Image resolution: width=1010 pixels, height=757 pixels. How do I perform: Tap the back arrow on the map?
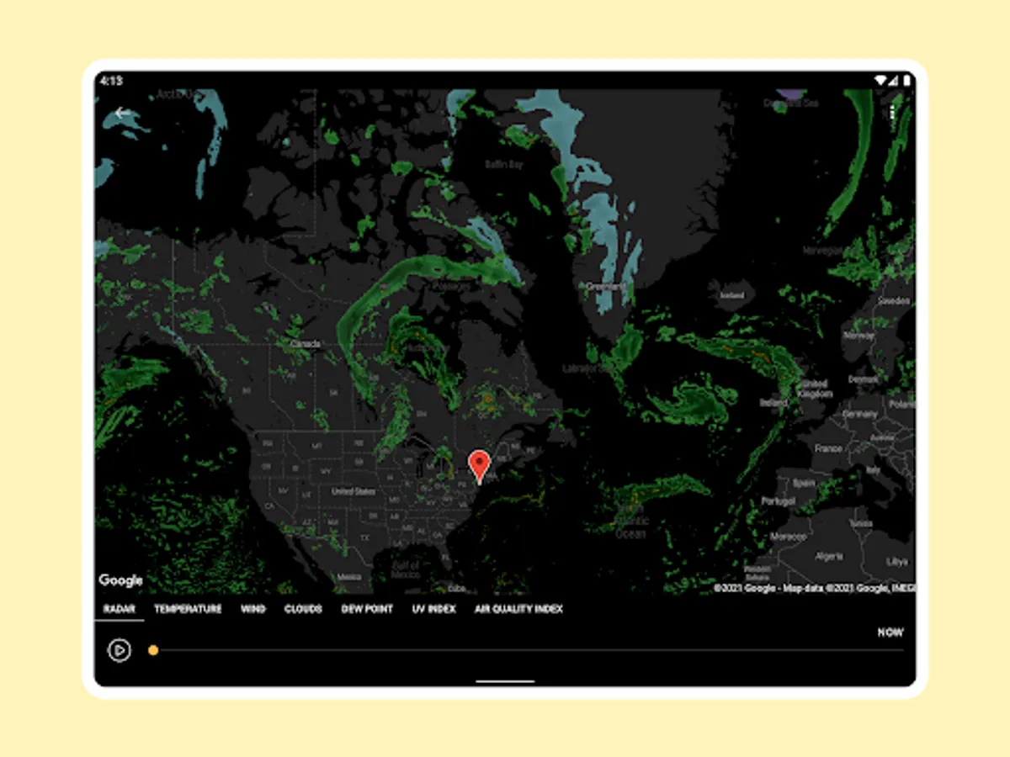click(x=121, y=111)
